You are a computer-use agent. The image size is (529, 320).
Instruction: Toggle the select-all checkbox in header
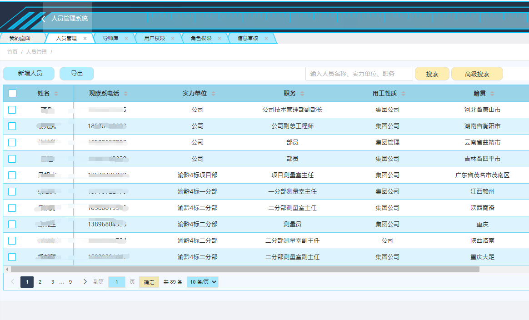[x=12, y=94]
